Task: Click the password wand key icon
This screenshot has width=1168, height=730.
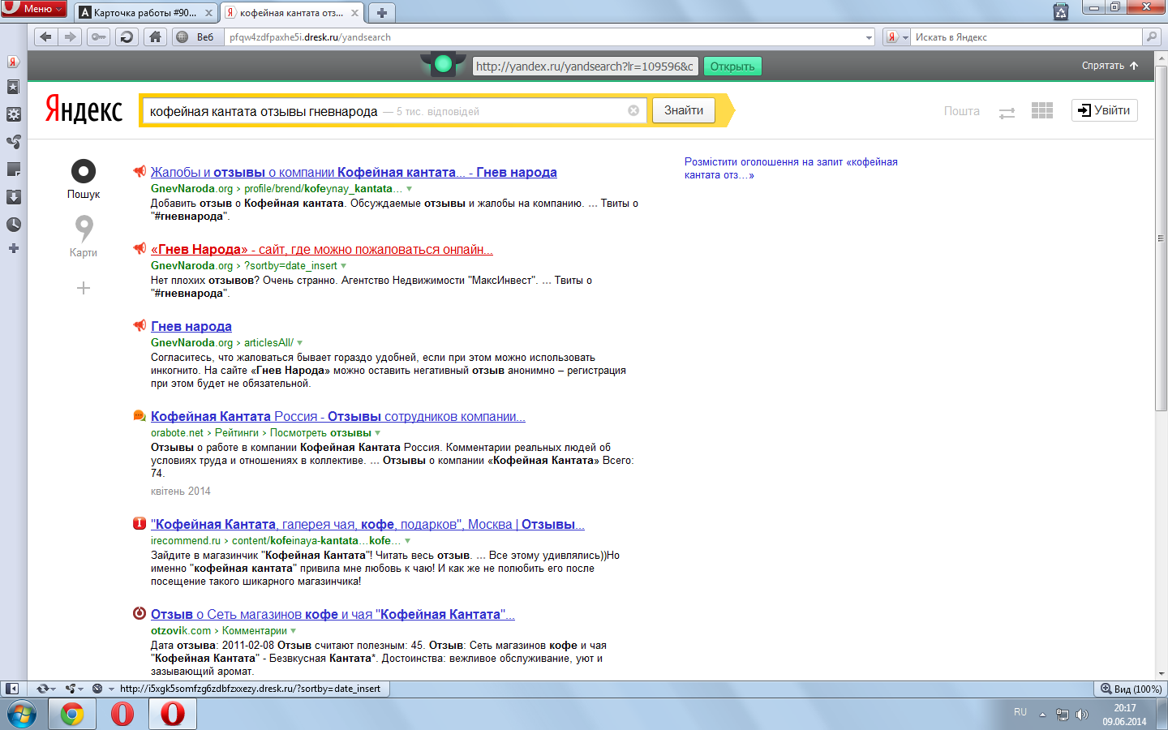Action: coord(98,36)
